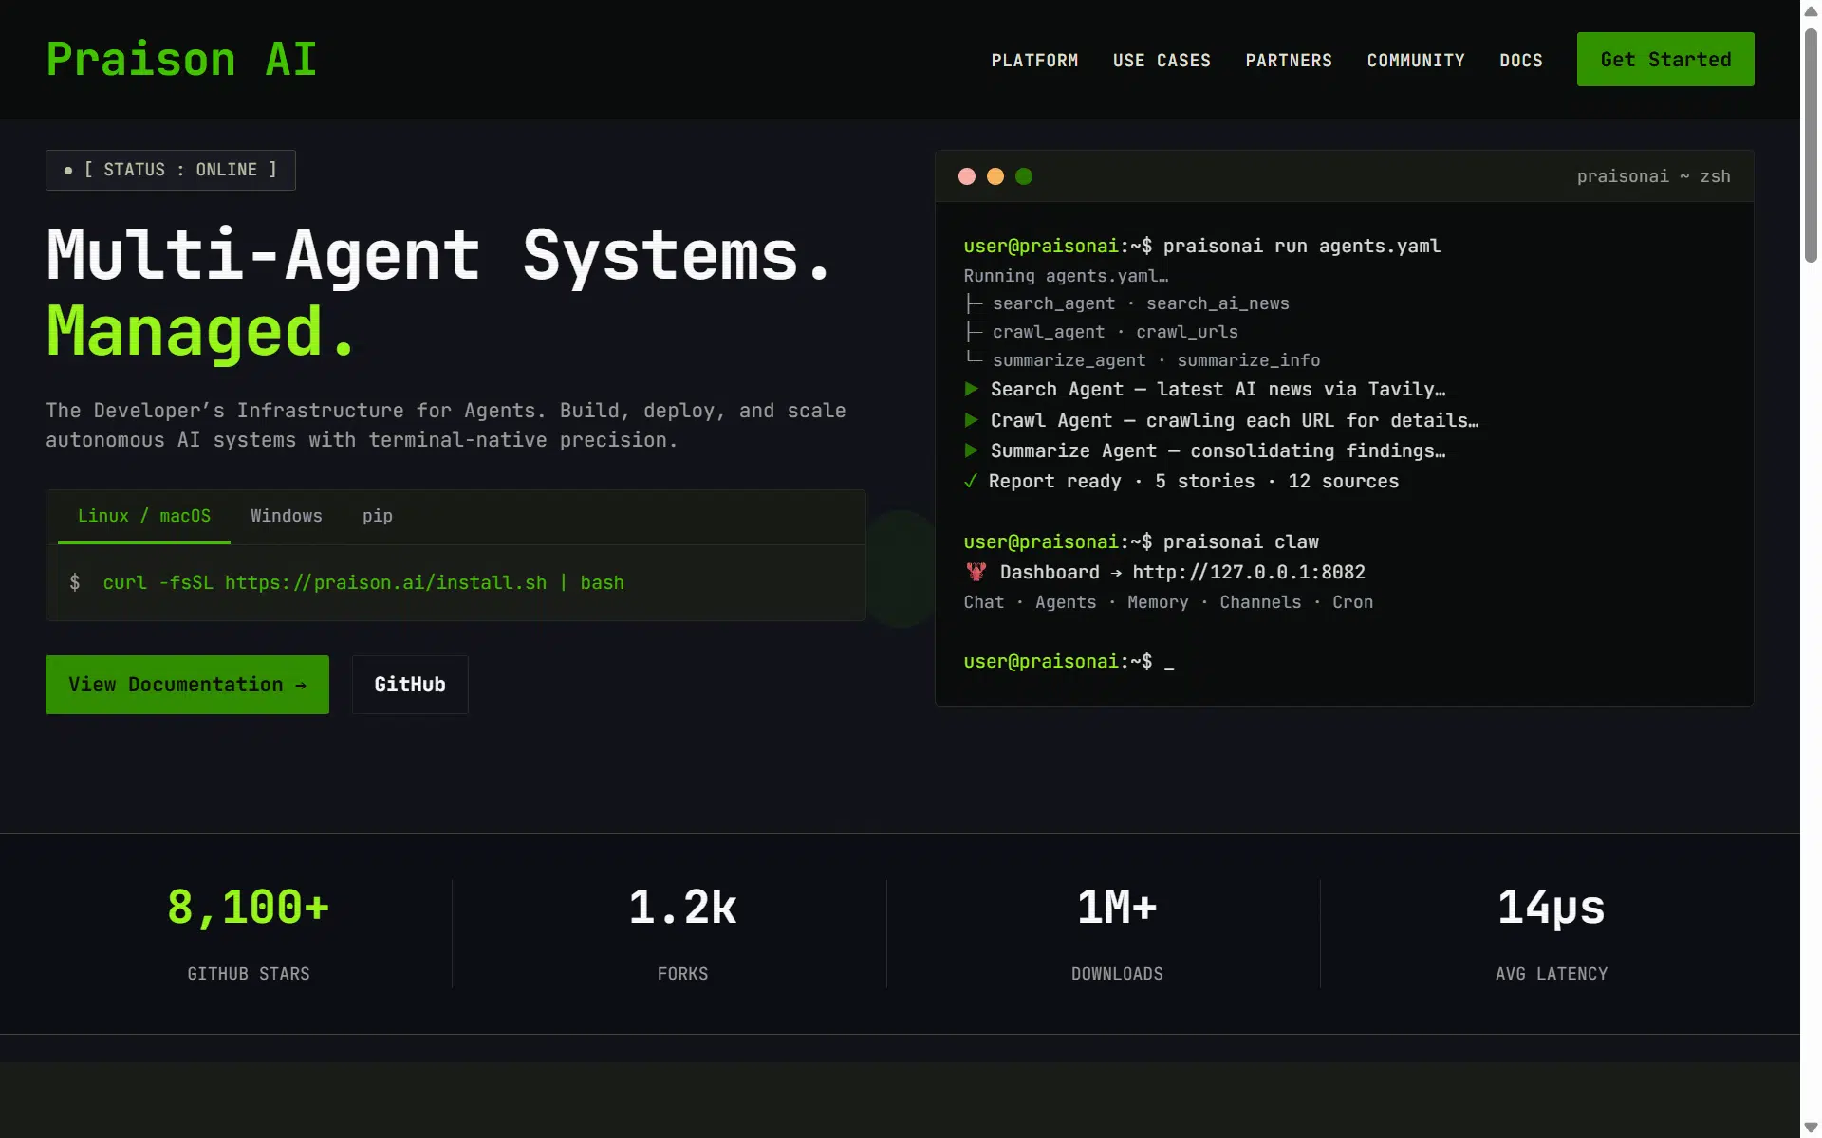Click the status online indicator dot
The height and width of the screenshot is (1138, 1822).
pos(68,171)
